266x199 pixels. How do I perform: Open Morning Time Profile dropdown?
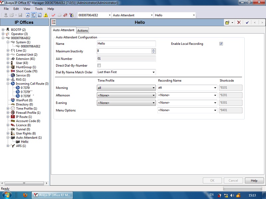click(x=126, y=88)
